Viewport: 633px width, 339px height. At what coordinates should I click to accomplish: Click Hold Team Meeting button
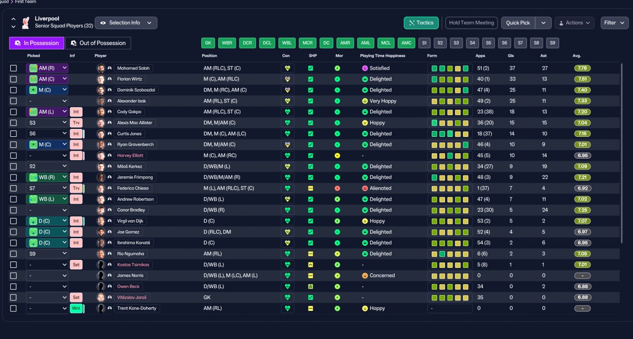[x=471, y=23]
